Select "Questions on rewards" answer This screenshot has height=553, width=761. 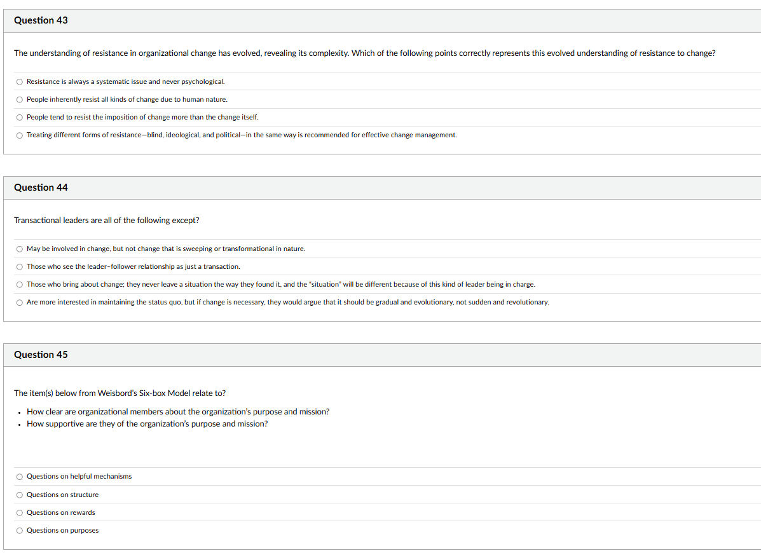(20, 512)
